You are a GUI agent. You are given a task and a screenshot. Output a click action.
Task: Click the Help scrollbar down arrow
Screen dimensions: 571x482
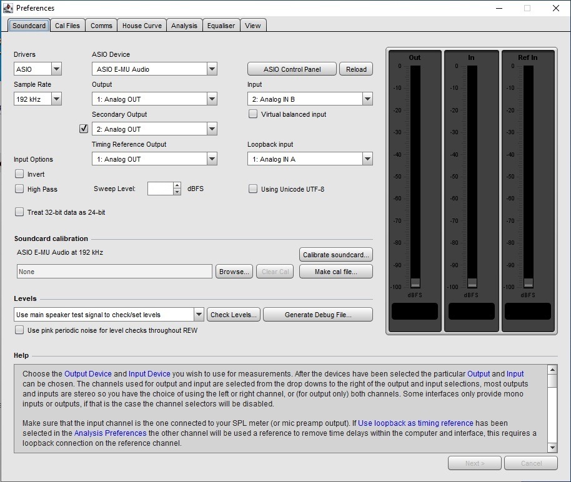pos(552,448)
